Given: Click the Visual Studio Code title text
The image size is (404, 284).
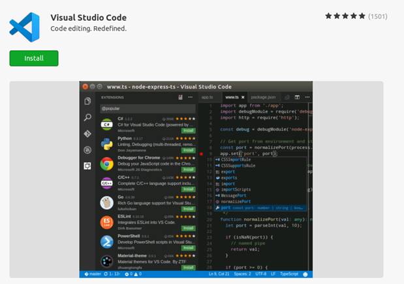Looking at the screenshot, I should pos(88,18).
